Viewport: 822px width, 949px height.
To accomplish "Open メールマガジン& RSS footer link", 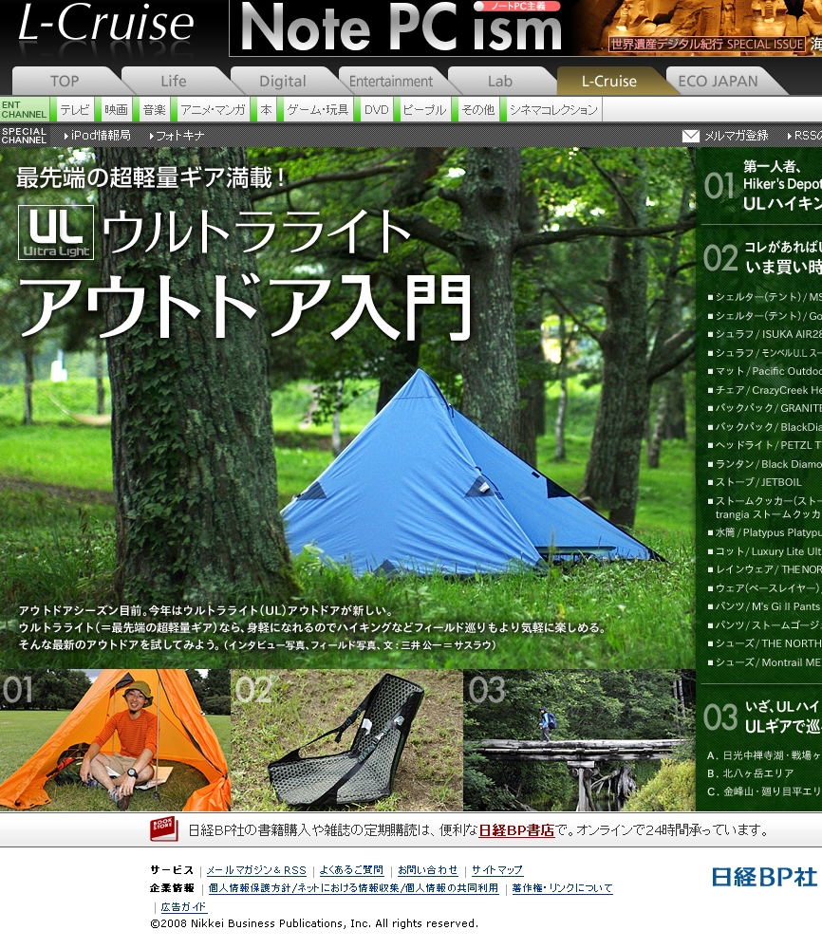I will tap(256, 870).
